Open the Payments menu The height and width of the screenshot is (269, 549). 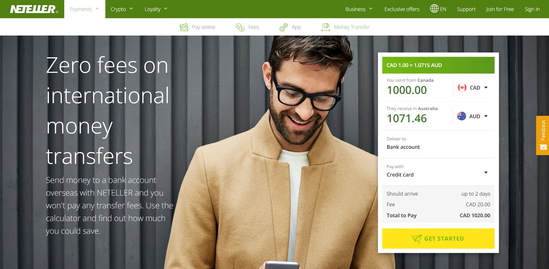85,9
